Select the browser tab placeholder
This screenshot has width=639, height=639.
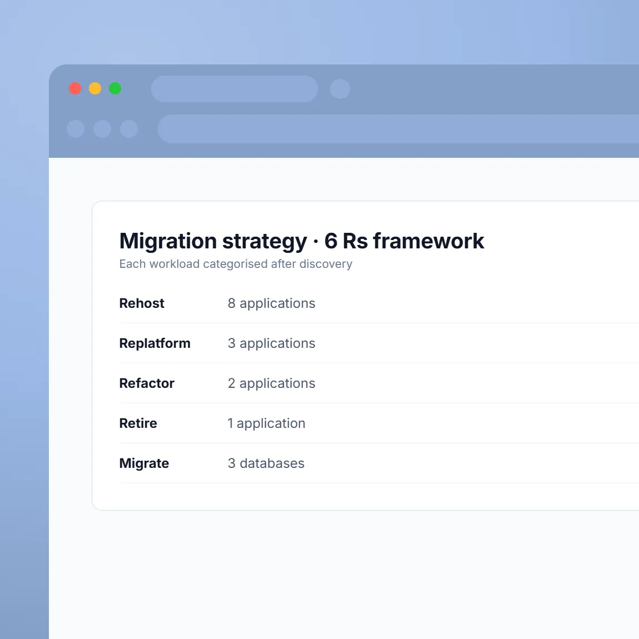click(234, 89)
